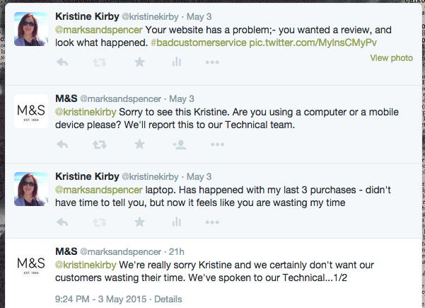Open Kristine Kirby's profile photo on first tweet
This screenshot has height=308, width=425.
32,29
